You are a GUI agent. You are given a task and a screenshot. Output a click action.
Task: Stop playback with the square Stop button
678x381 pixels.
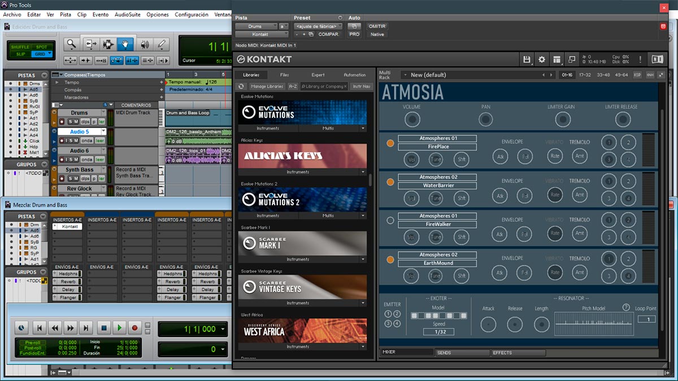(x=103, y=327)
